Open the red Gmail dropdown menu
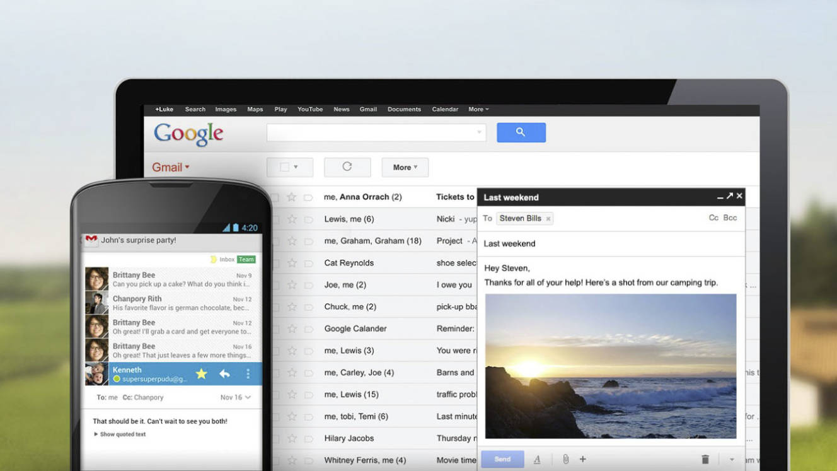 click(170, 167)
